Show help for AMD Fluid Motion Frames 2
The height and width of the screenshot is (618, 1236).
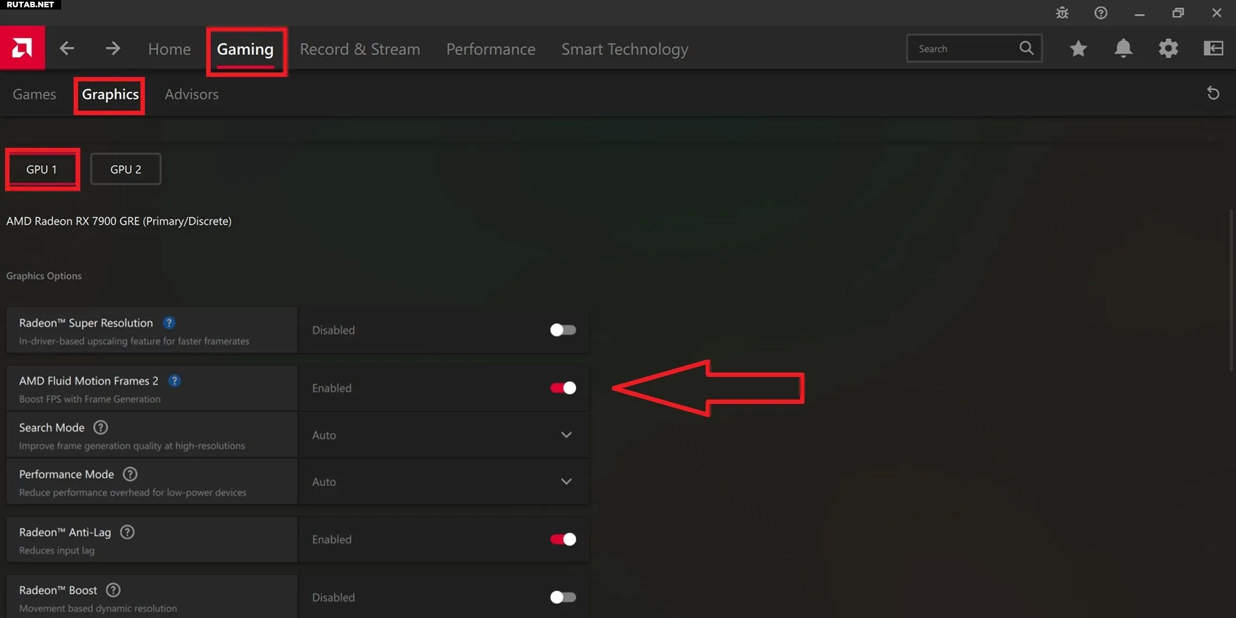coord(174,381)
